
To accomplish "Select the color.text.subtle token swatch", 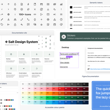I will pyautogui.click(x=71, y=12).
